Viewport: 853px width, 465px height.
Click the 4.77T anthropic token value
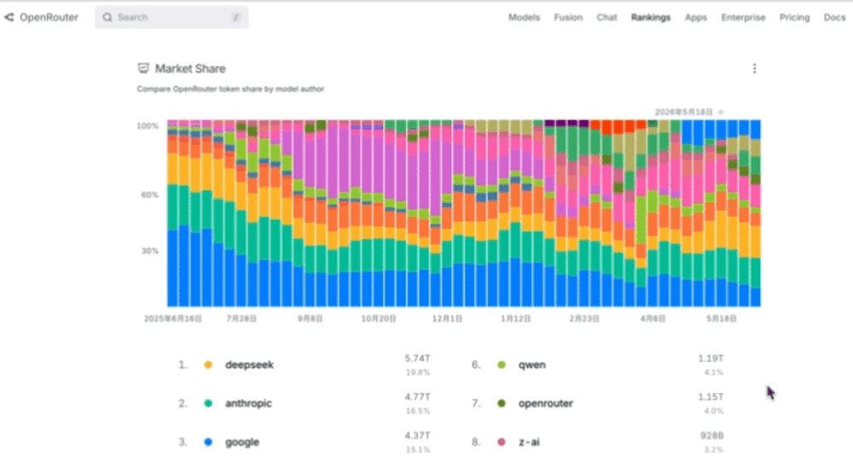(417, 397)
